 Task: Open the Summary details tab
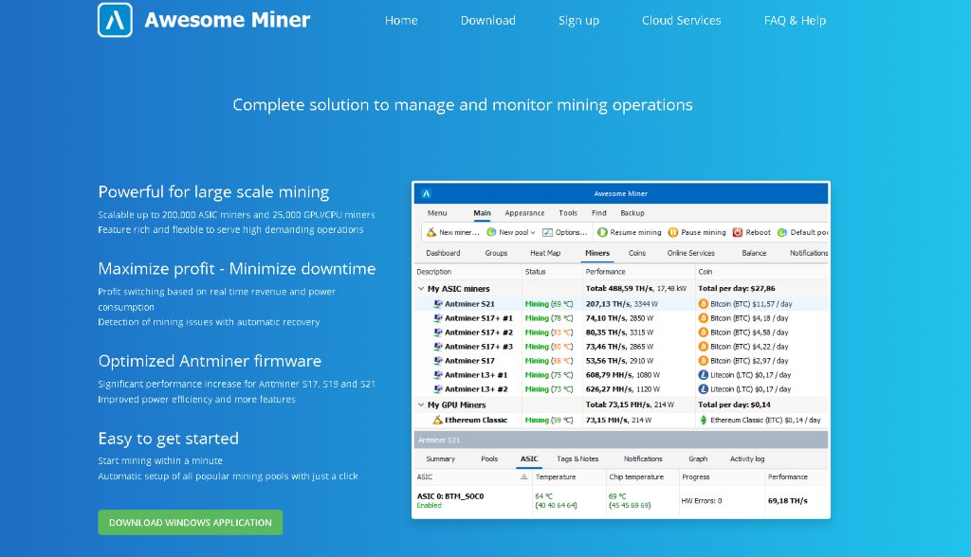(440, 458)
